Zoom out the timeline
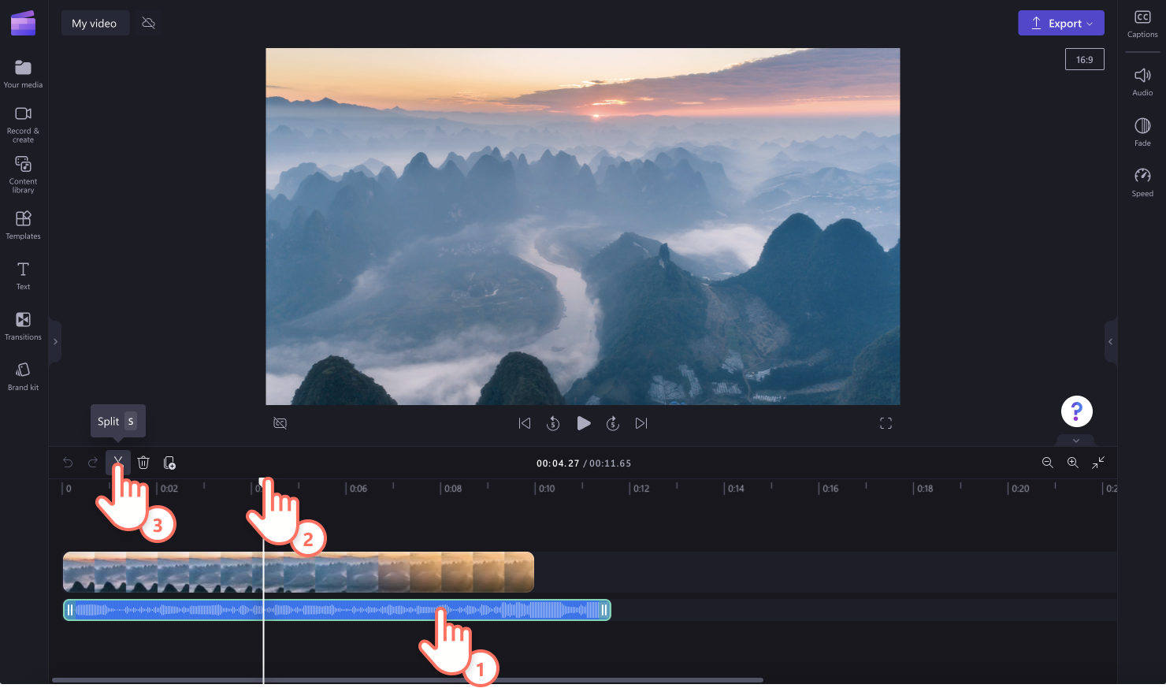 [x=1048, y=463]
